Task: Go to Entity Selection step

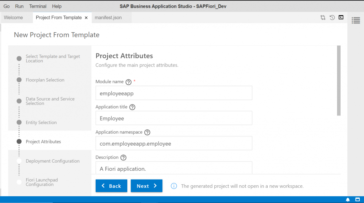Action: coord(41,123)
